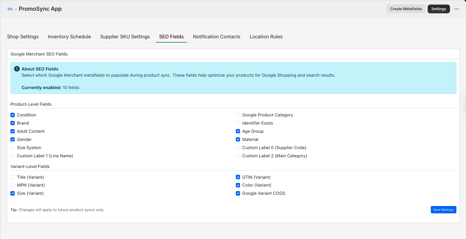Click the Product-Level Fields heading
This screenshot has height=239, width=466.
click(31, 104)
